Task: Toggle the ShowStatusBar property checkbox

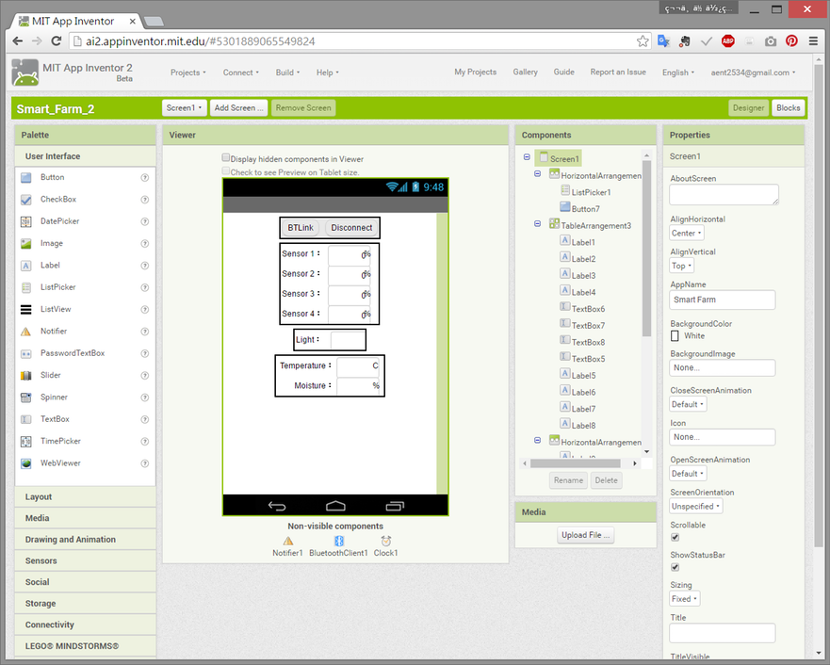Action: [675, 567]
